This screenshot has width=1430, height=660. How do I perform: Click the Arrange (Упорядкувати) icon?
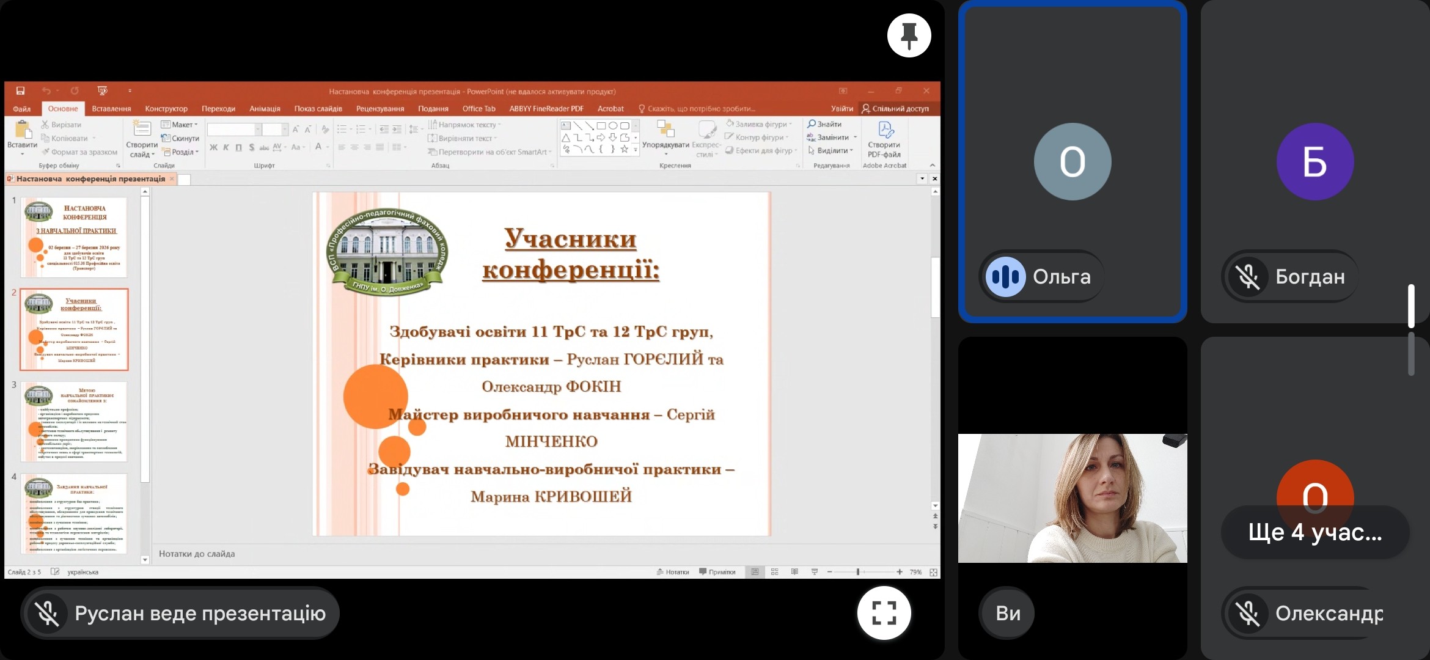point(665,130)
